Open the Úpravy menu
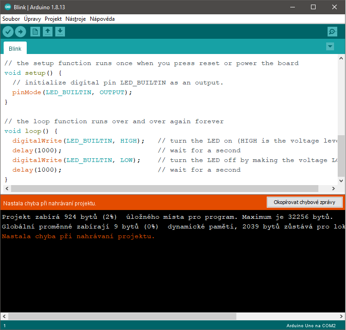The height and width of the screenshot is (330, 346). (x=32, y=19)
